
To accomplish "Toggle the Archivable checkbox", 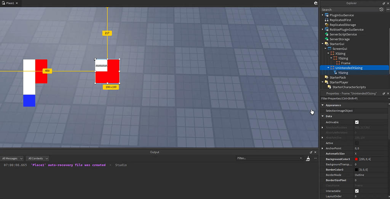I will point(356,122).
